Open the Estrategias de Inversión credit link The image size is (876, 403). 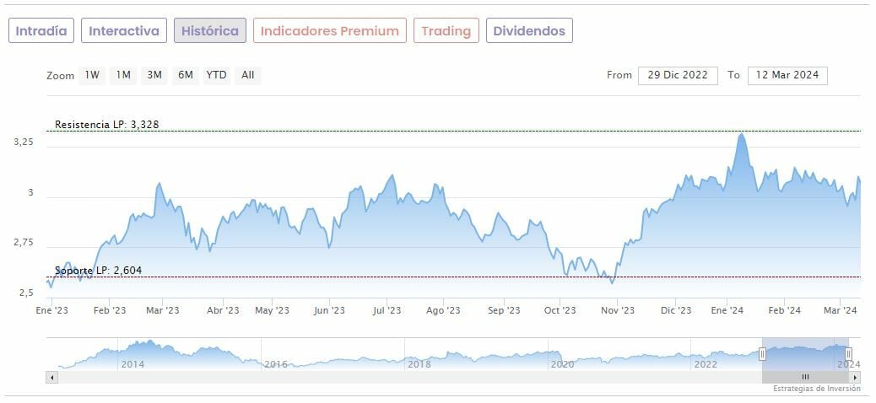click(x=816, y=389)
